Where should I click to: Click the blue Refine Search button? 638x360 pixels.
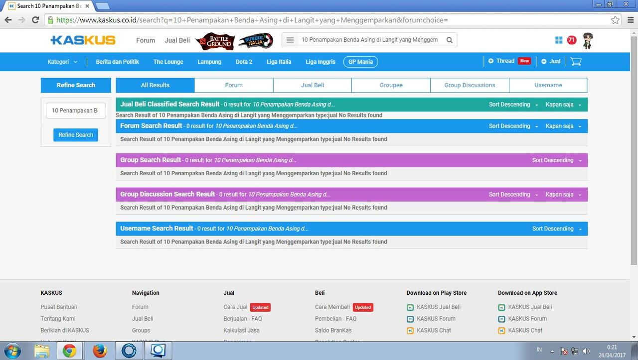click(76, 135)
